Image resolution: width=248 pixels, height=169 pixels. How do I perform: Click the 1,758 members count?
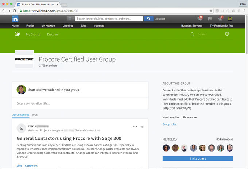click(48, 66)
